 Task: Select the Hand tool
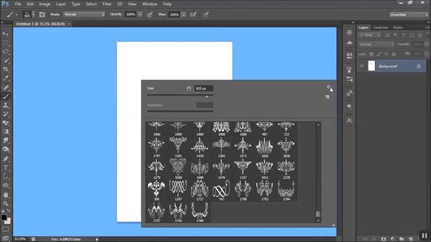click(5, 195)
